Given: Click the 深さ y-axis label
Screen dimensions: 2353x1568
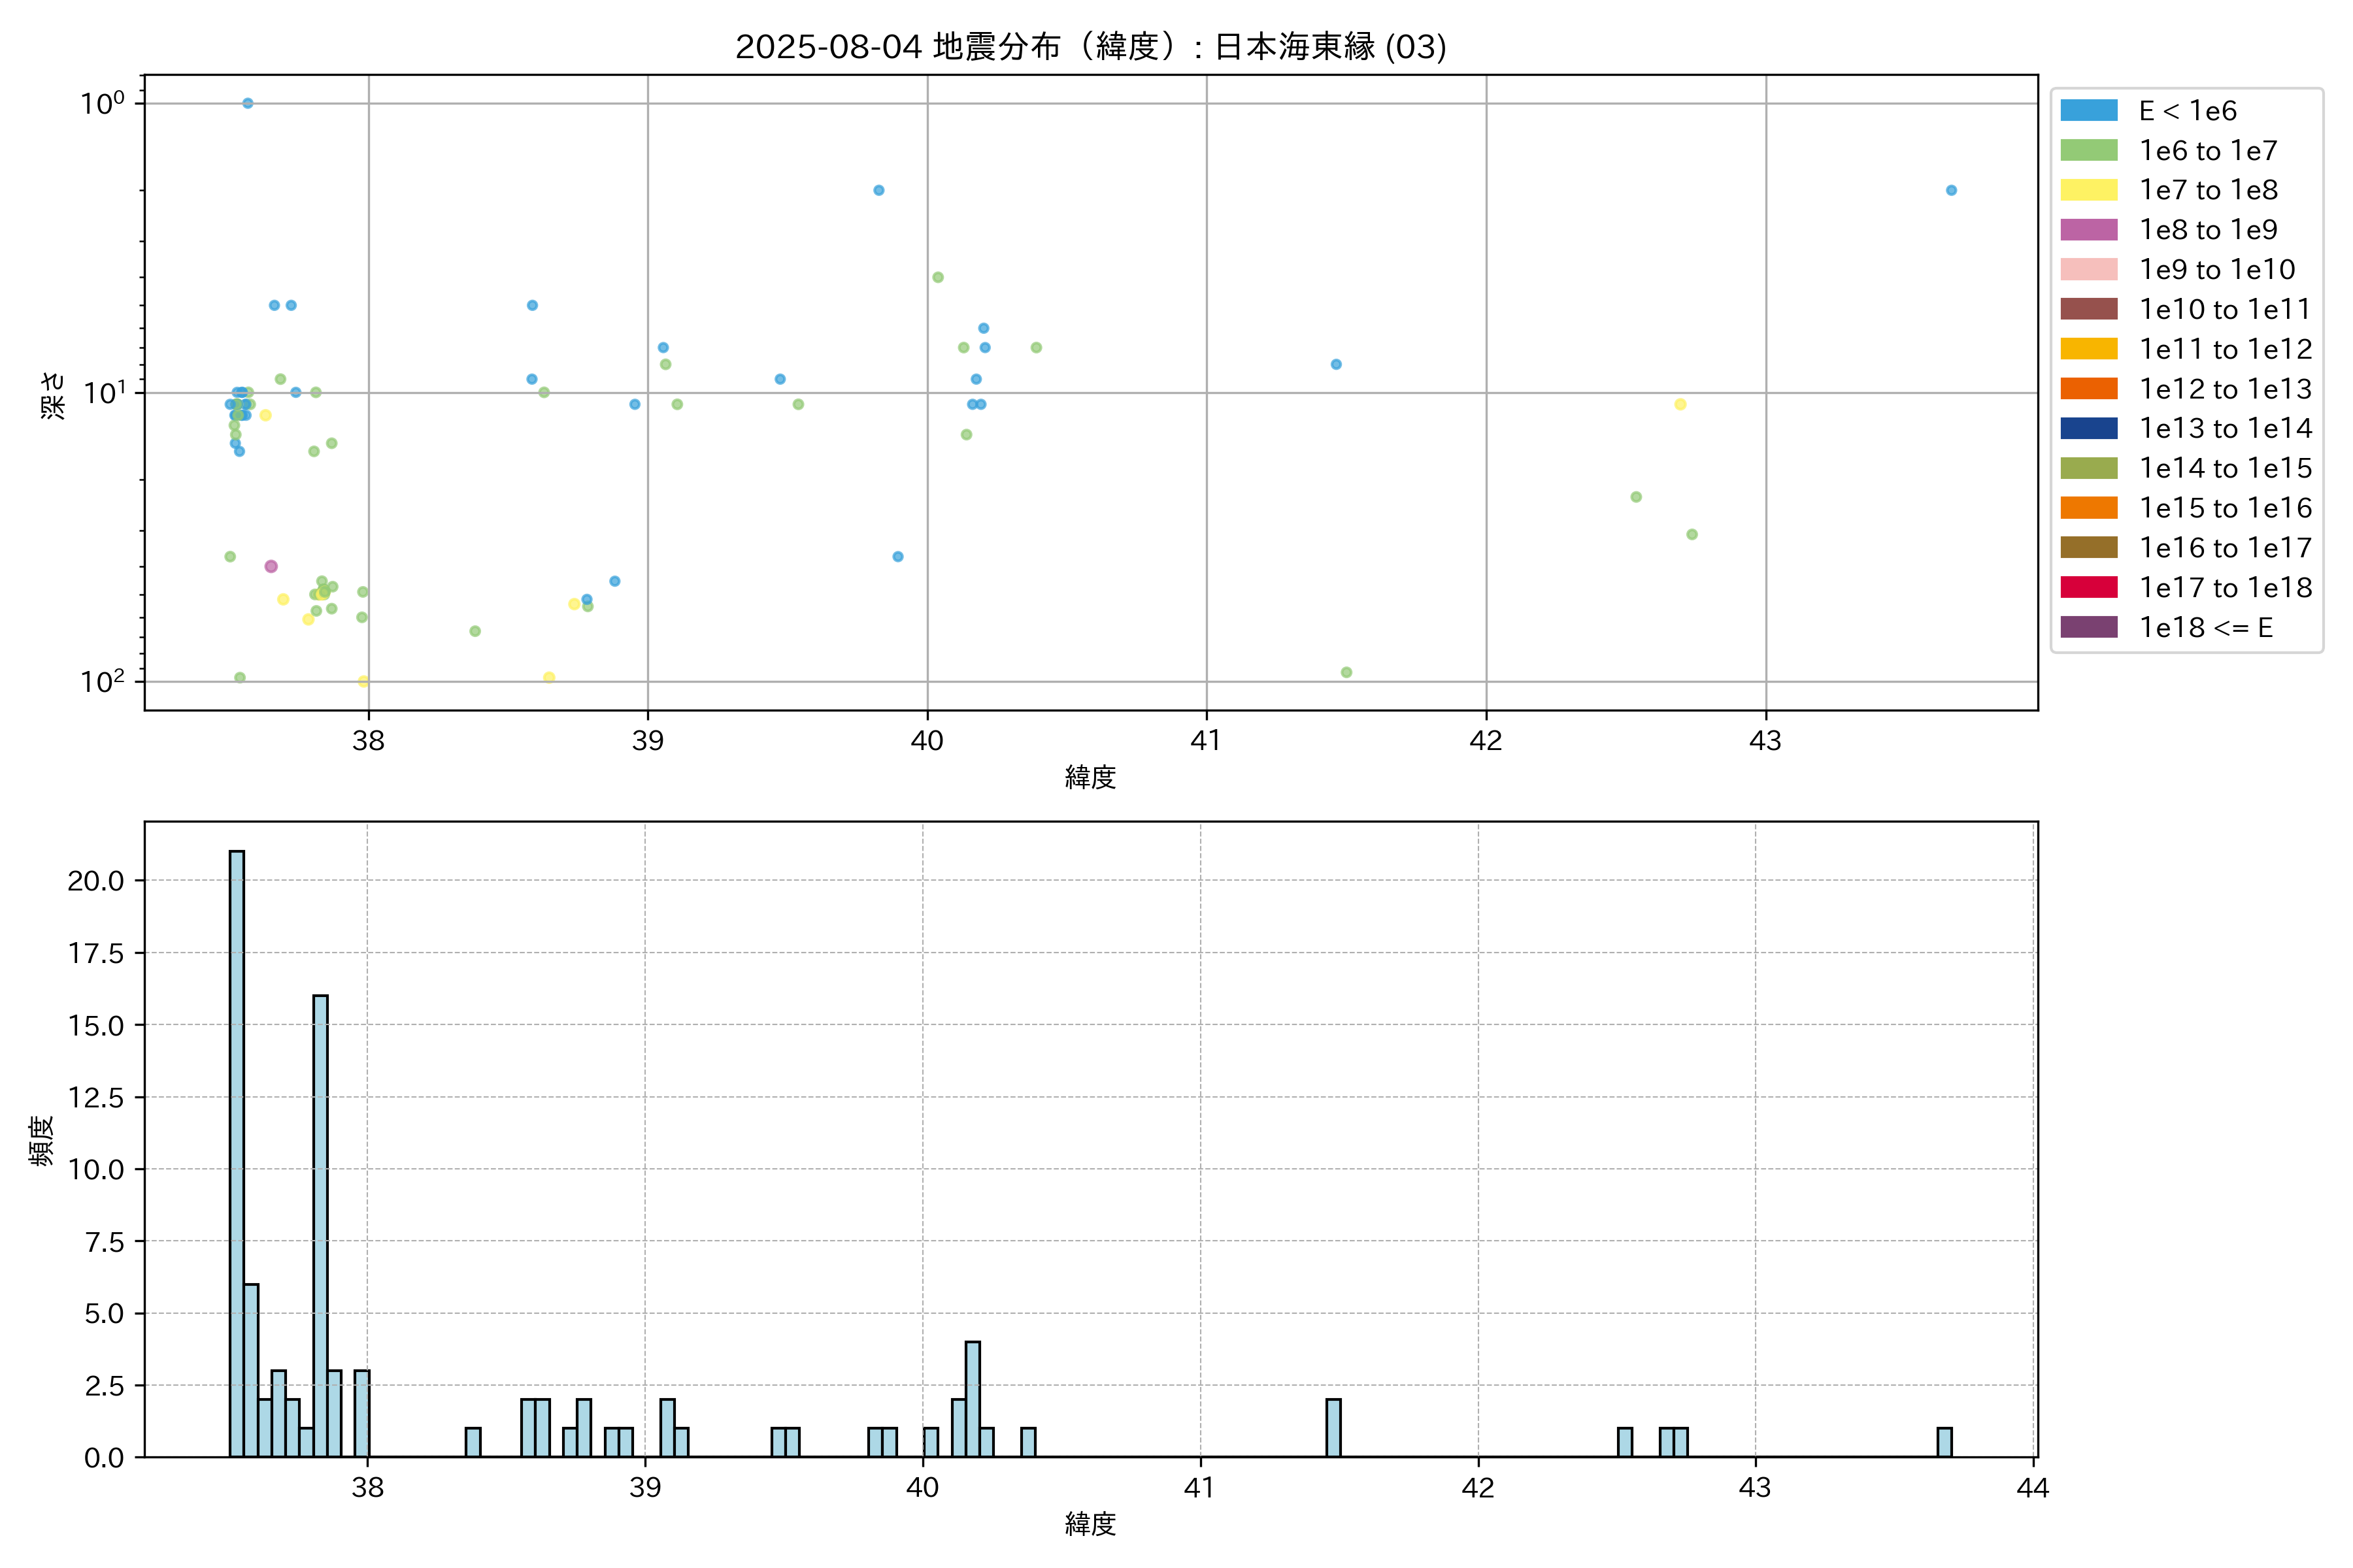Looking at the screenshot, I should click(x=52, y=395).
